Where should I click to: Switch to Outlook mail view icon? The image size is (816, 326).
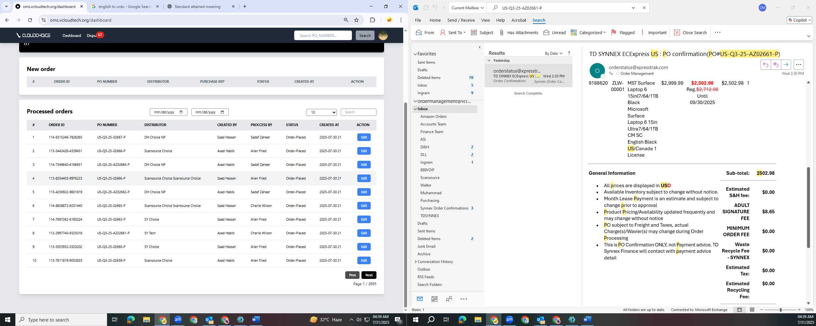(419, 299)
